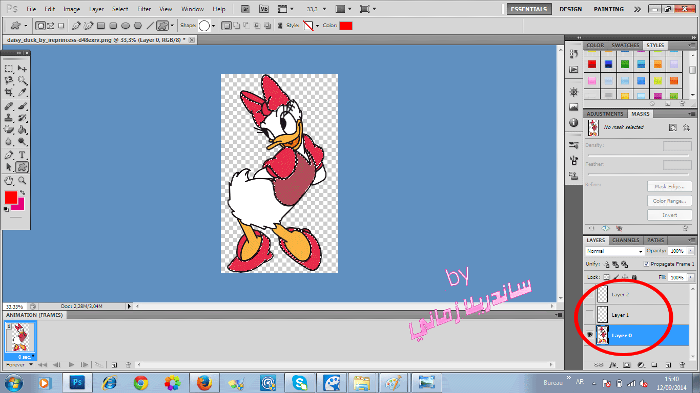Toggle lock all padlock icon

coord(634,277)
